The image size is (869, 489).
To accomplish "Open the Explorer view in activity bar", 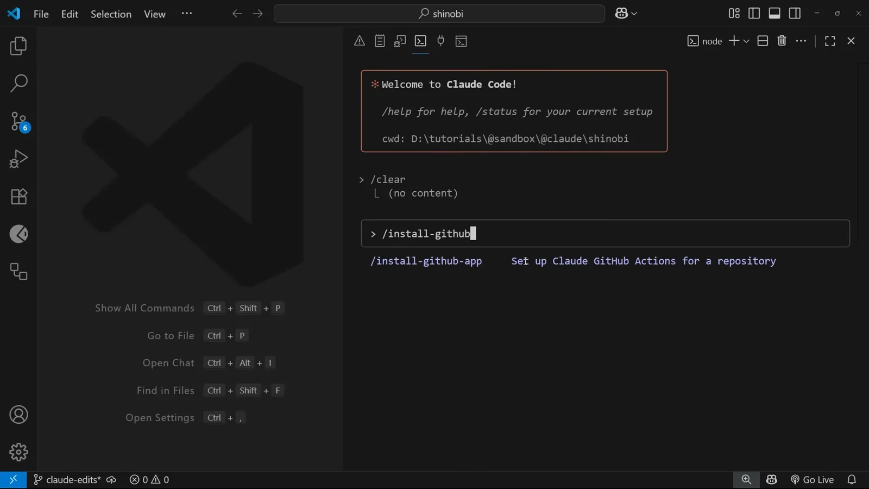I will (x=18, y=46).
